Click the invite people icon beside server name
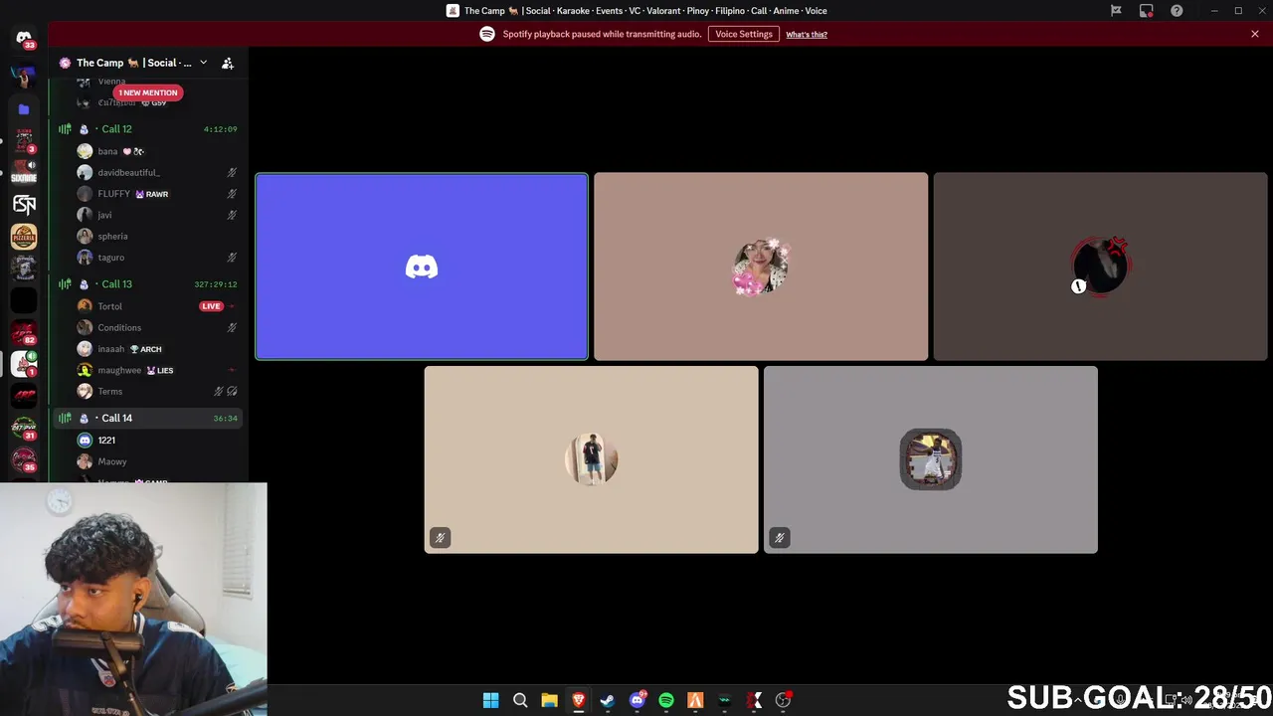This screenshot has width=1273, height=716. (228, 63)
